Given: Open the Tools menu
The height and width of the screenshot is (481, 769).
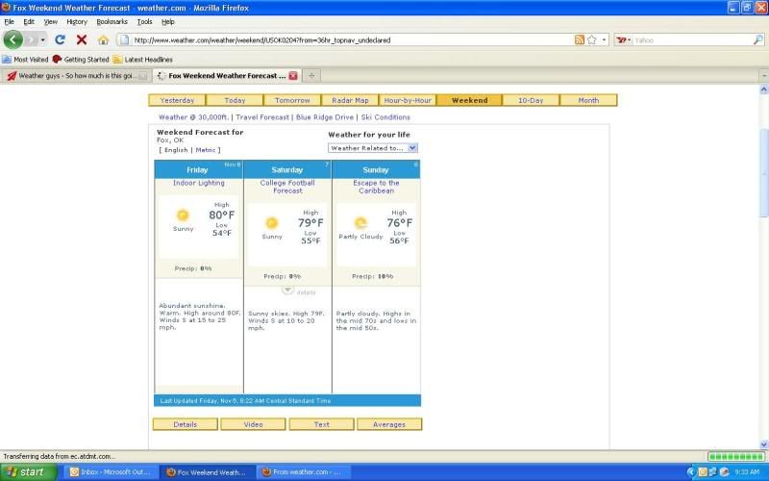Looking at the screenshot, I should point(145,22).
